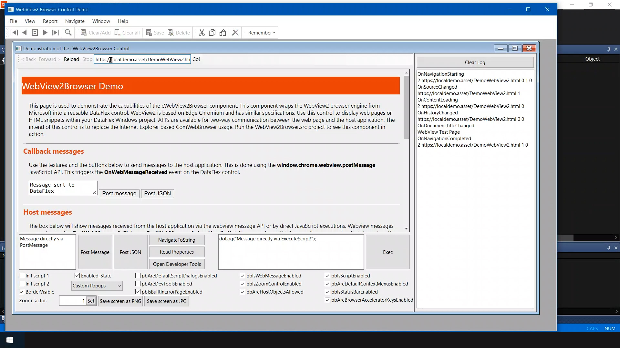Screen dimensions: 620x348
Task: Go to next record arrow
Action: click(45, 33)
